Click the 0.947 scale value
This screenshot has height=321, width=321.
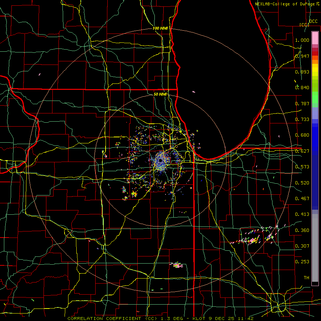tap(302, 56)
